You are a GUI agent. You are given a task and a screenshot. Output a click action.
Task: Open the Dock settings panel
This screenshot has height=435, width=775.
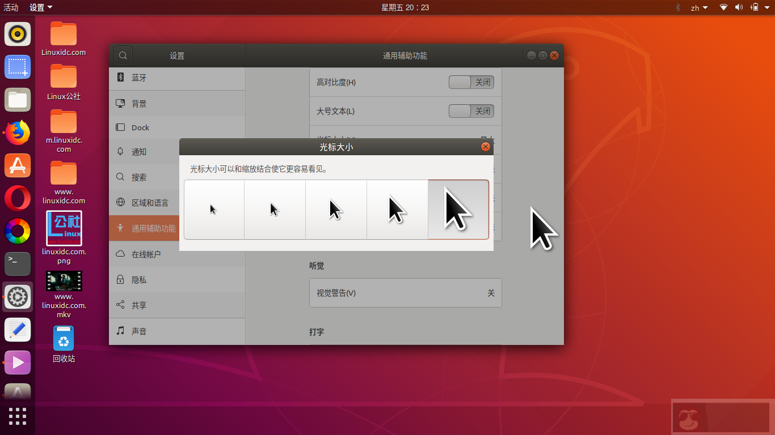click(x=120, y=127)
